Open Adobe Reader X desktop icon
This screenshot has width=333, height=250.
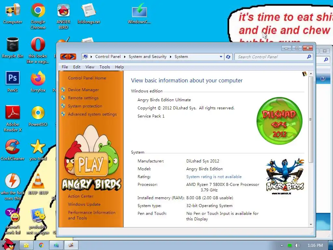coord(13,118)
